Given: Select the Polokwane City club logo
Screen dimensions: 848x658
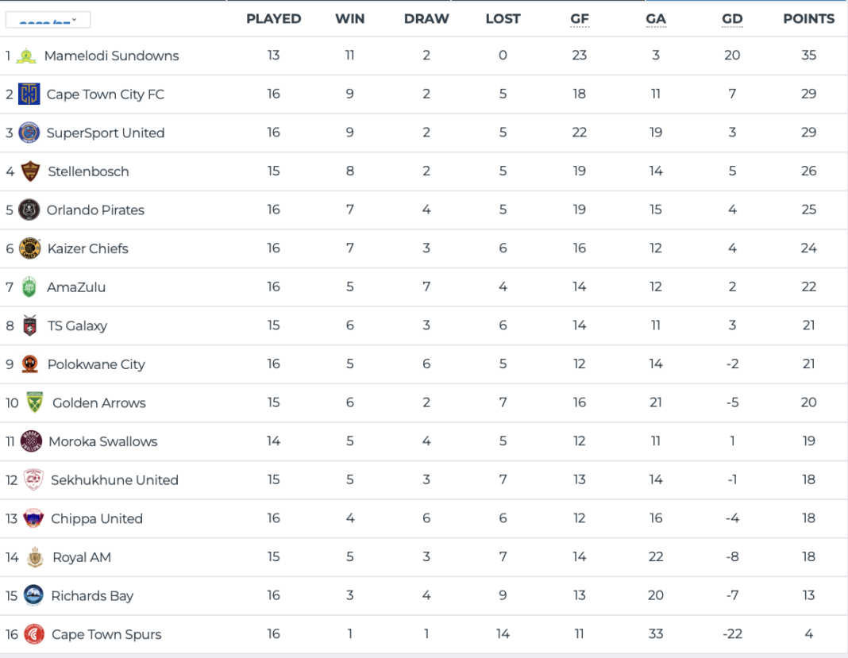Looking at the screenshot, I should tap(29, 364).
